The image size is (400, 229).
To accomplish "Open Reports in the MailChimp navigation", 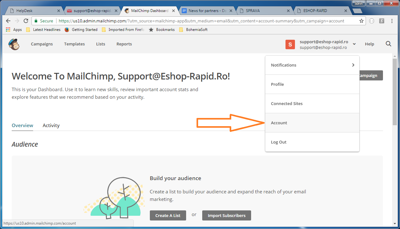I will coord(124,44).
